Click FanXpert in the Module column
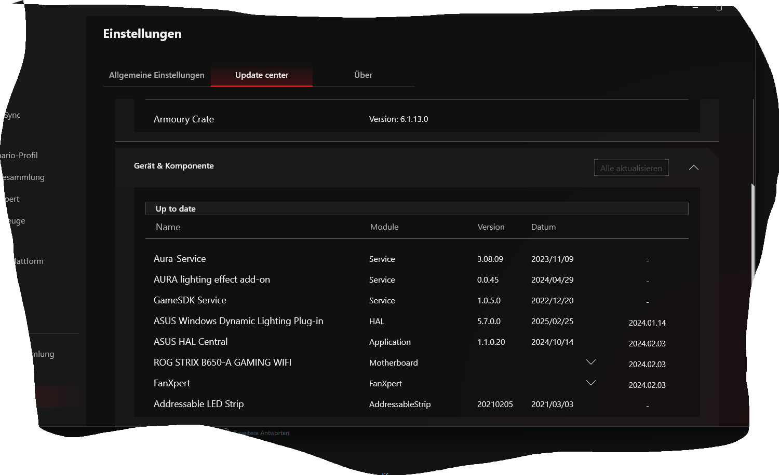The height and width of the screenshot is (475, 779). pos(385,384)
